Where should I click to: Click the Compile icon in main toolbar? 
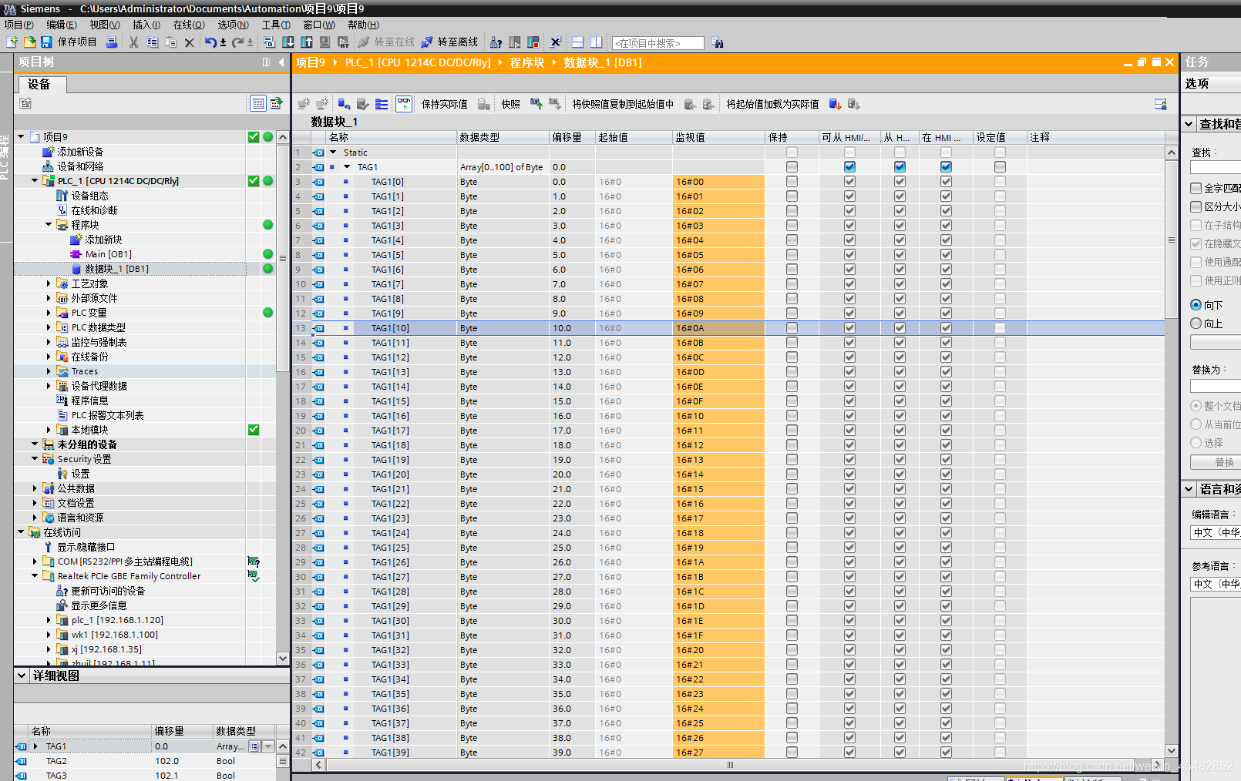269,42
